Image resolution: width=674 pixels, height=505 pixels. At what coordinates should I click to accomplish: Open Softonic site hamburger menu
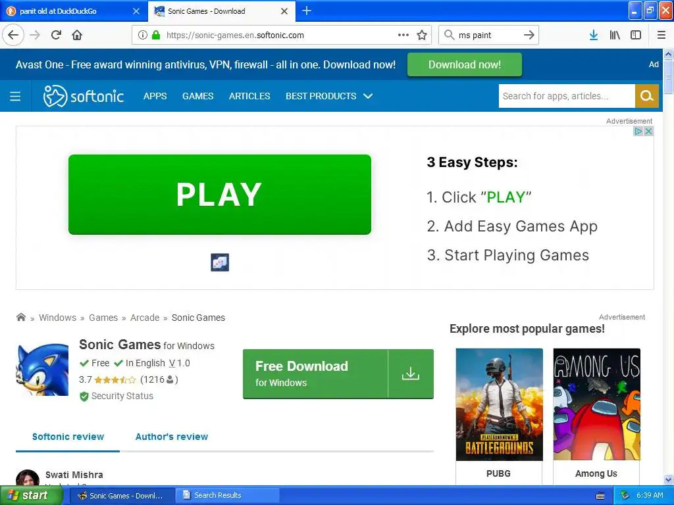(15, 96)
